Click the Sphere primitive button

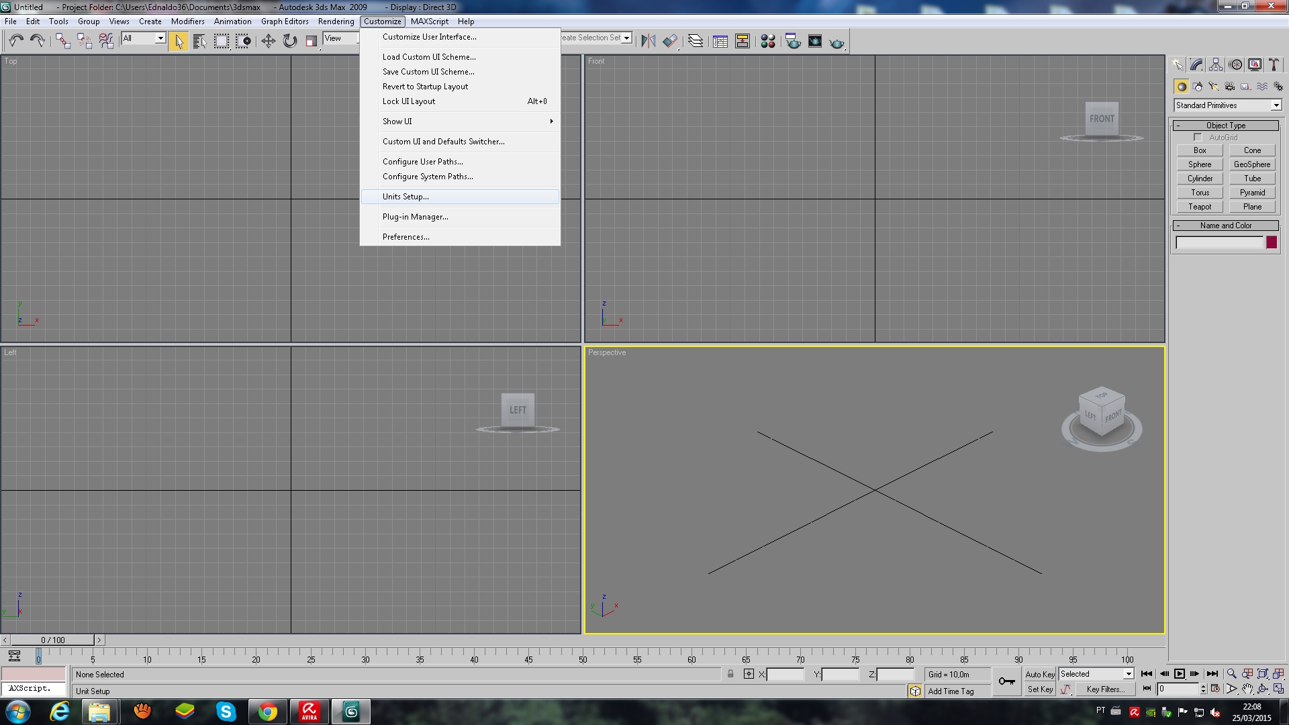coord(1200,164)
